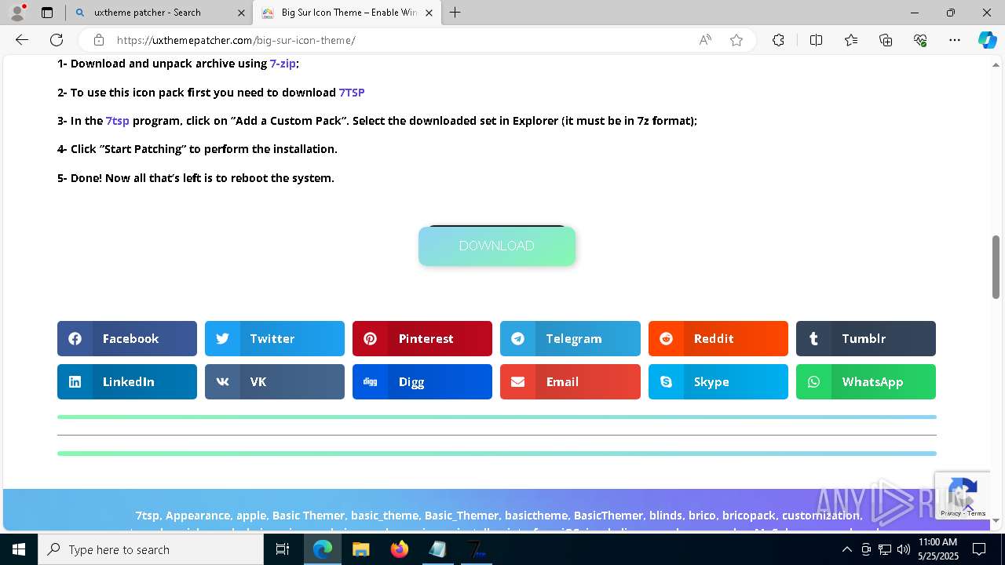This screenshot has height=565, width=1005.
Task: Open a new tab with plus button
Action: [455, 13]
